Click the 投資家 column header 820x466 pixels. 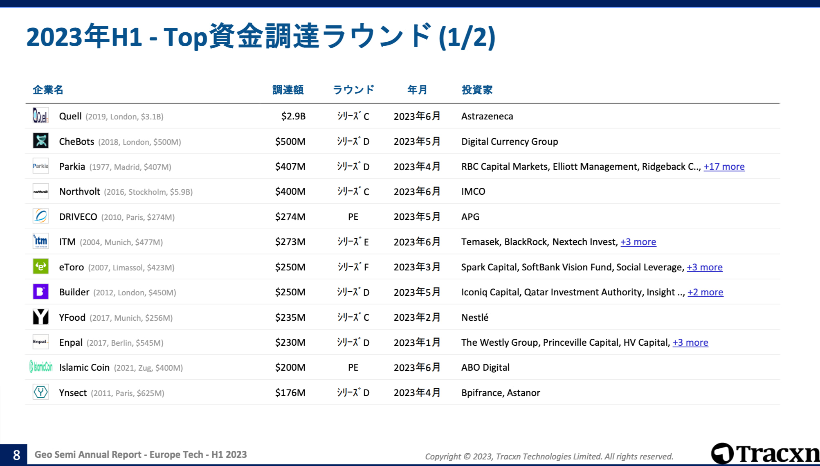pyautogui.click(x=477, y=90)
